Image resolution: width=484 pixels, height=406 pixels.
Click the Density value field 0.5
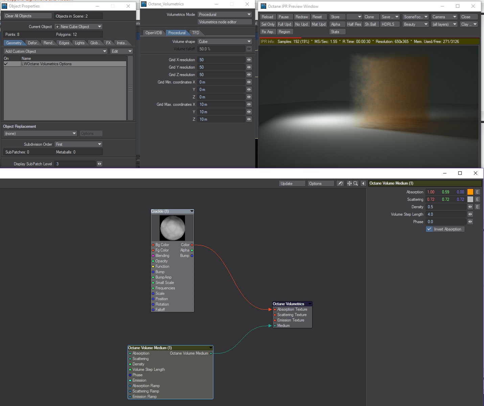pyautogui.click(x=446, y=207)
